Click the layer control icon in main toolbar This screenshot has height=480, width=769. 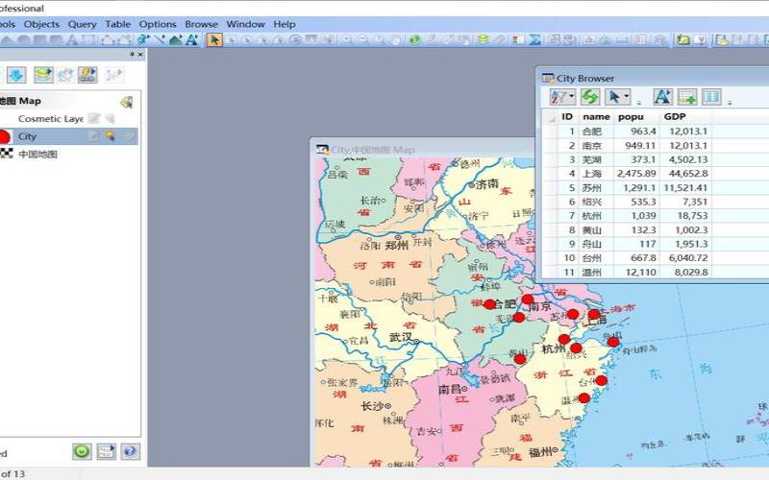pyautogui.click(x=483, y=39)
